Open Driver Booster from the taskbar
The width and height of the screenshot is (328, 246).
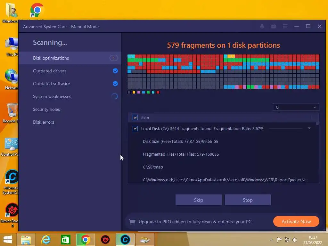(x=105, y=240)
